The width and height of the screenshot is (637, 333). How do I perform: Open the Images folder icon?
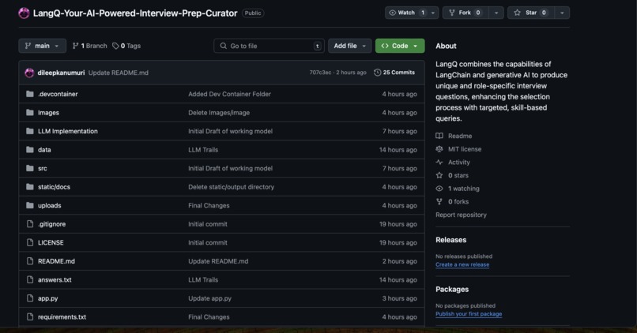[30, 112]
